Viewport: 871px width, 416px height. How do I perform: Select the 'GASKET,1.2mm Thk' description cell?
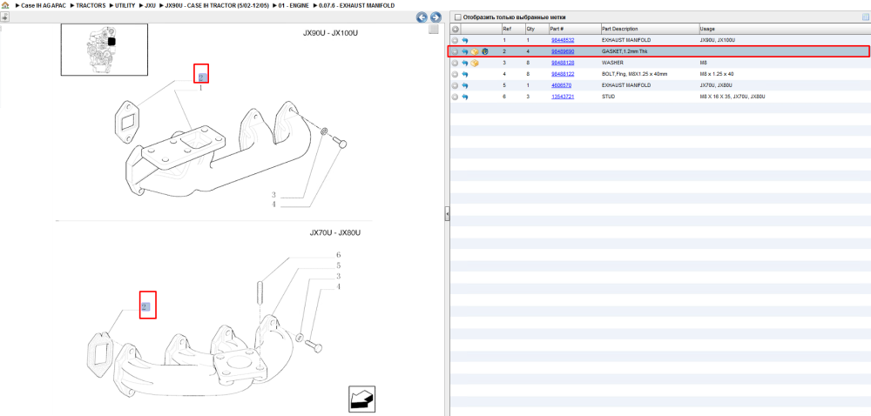click(x=625, y=51)
